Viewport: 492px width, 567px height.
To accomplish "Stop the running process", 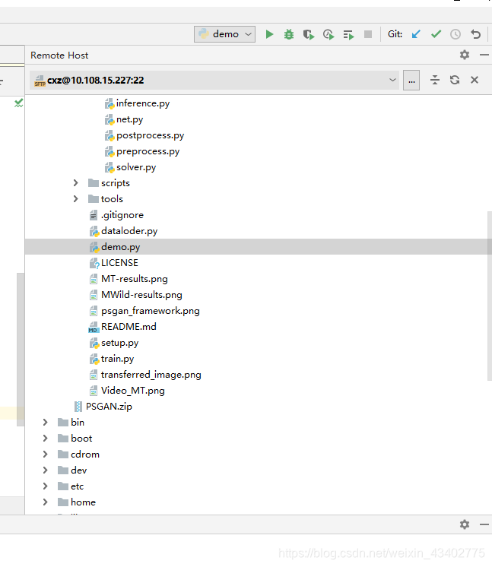I will coord(368,34).
